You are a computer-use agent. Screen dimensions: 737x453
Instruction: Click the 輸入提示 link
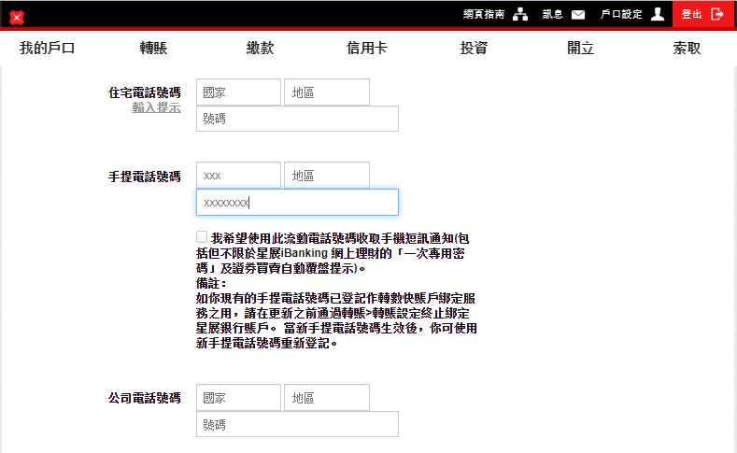tap(156, 107)
